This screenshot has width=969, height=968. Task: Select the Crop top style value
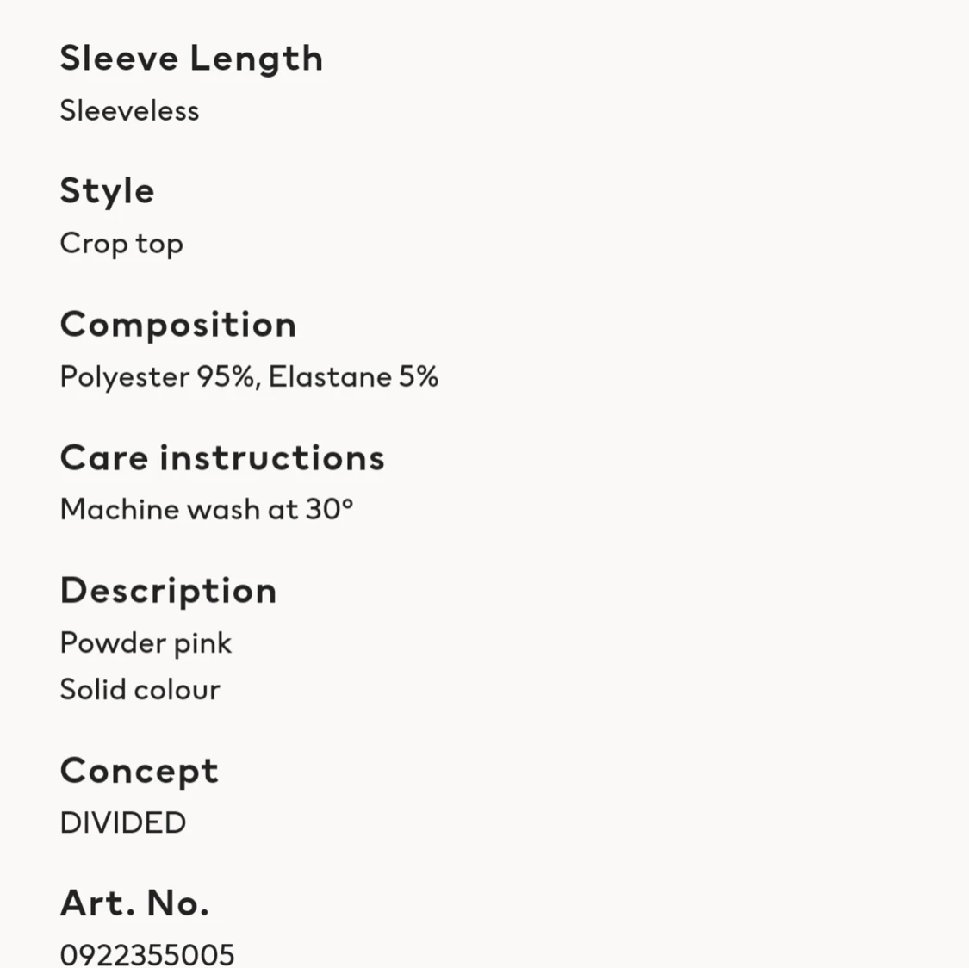click(x=121, y=244)
